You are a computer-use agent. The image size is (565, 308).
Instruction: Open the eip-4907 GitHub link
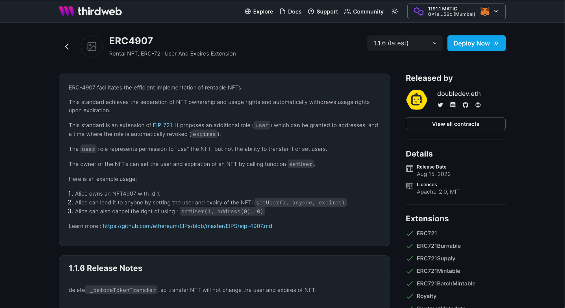187,226
